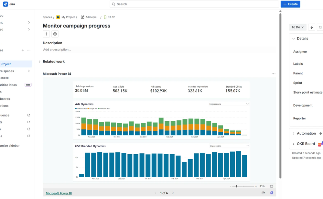Click the external link icon beside Confluence
323x199 pixels.
click(x=29, y=115)
